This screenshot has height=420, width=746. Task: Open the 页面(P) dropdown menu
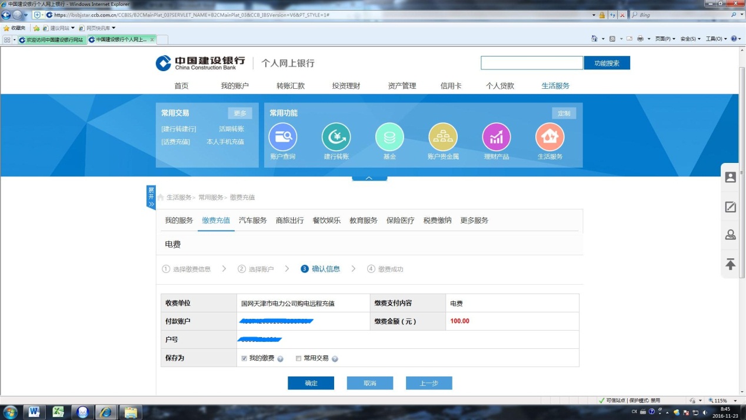pyautogui.click(x=665, y=39)
